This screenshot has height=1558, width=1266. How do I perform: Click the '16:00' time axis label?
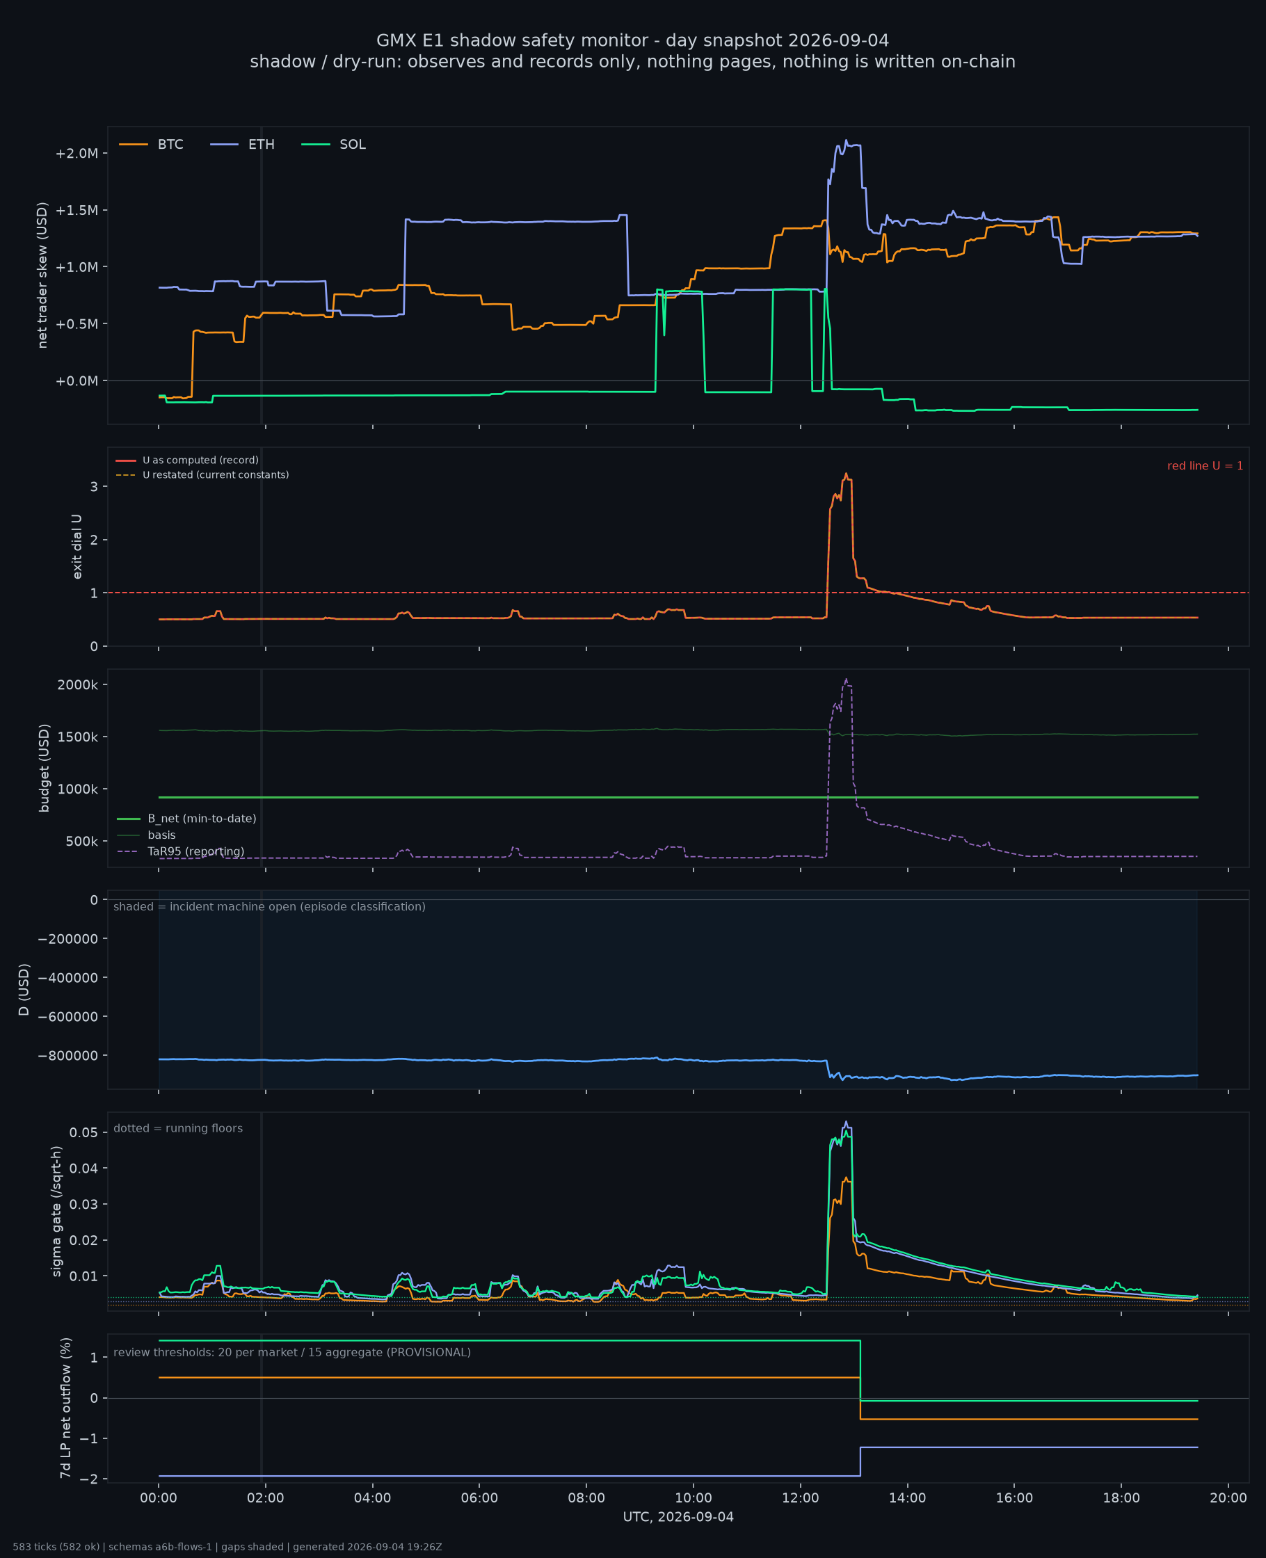(x=1014, y=1498)
